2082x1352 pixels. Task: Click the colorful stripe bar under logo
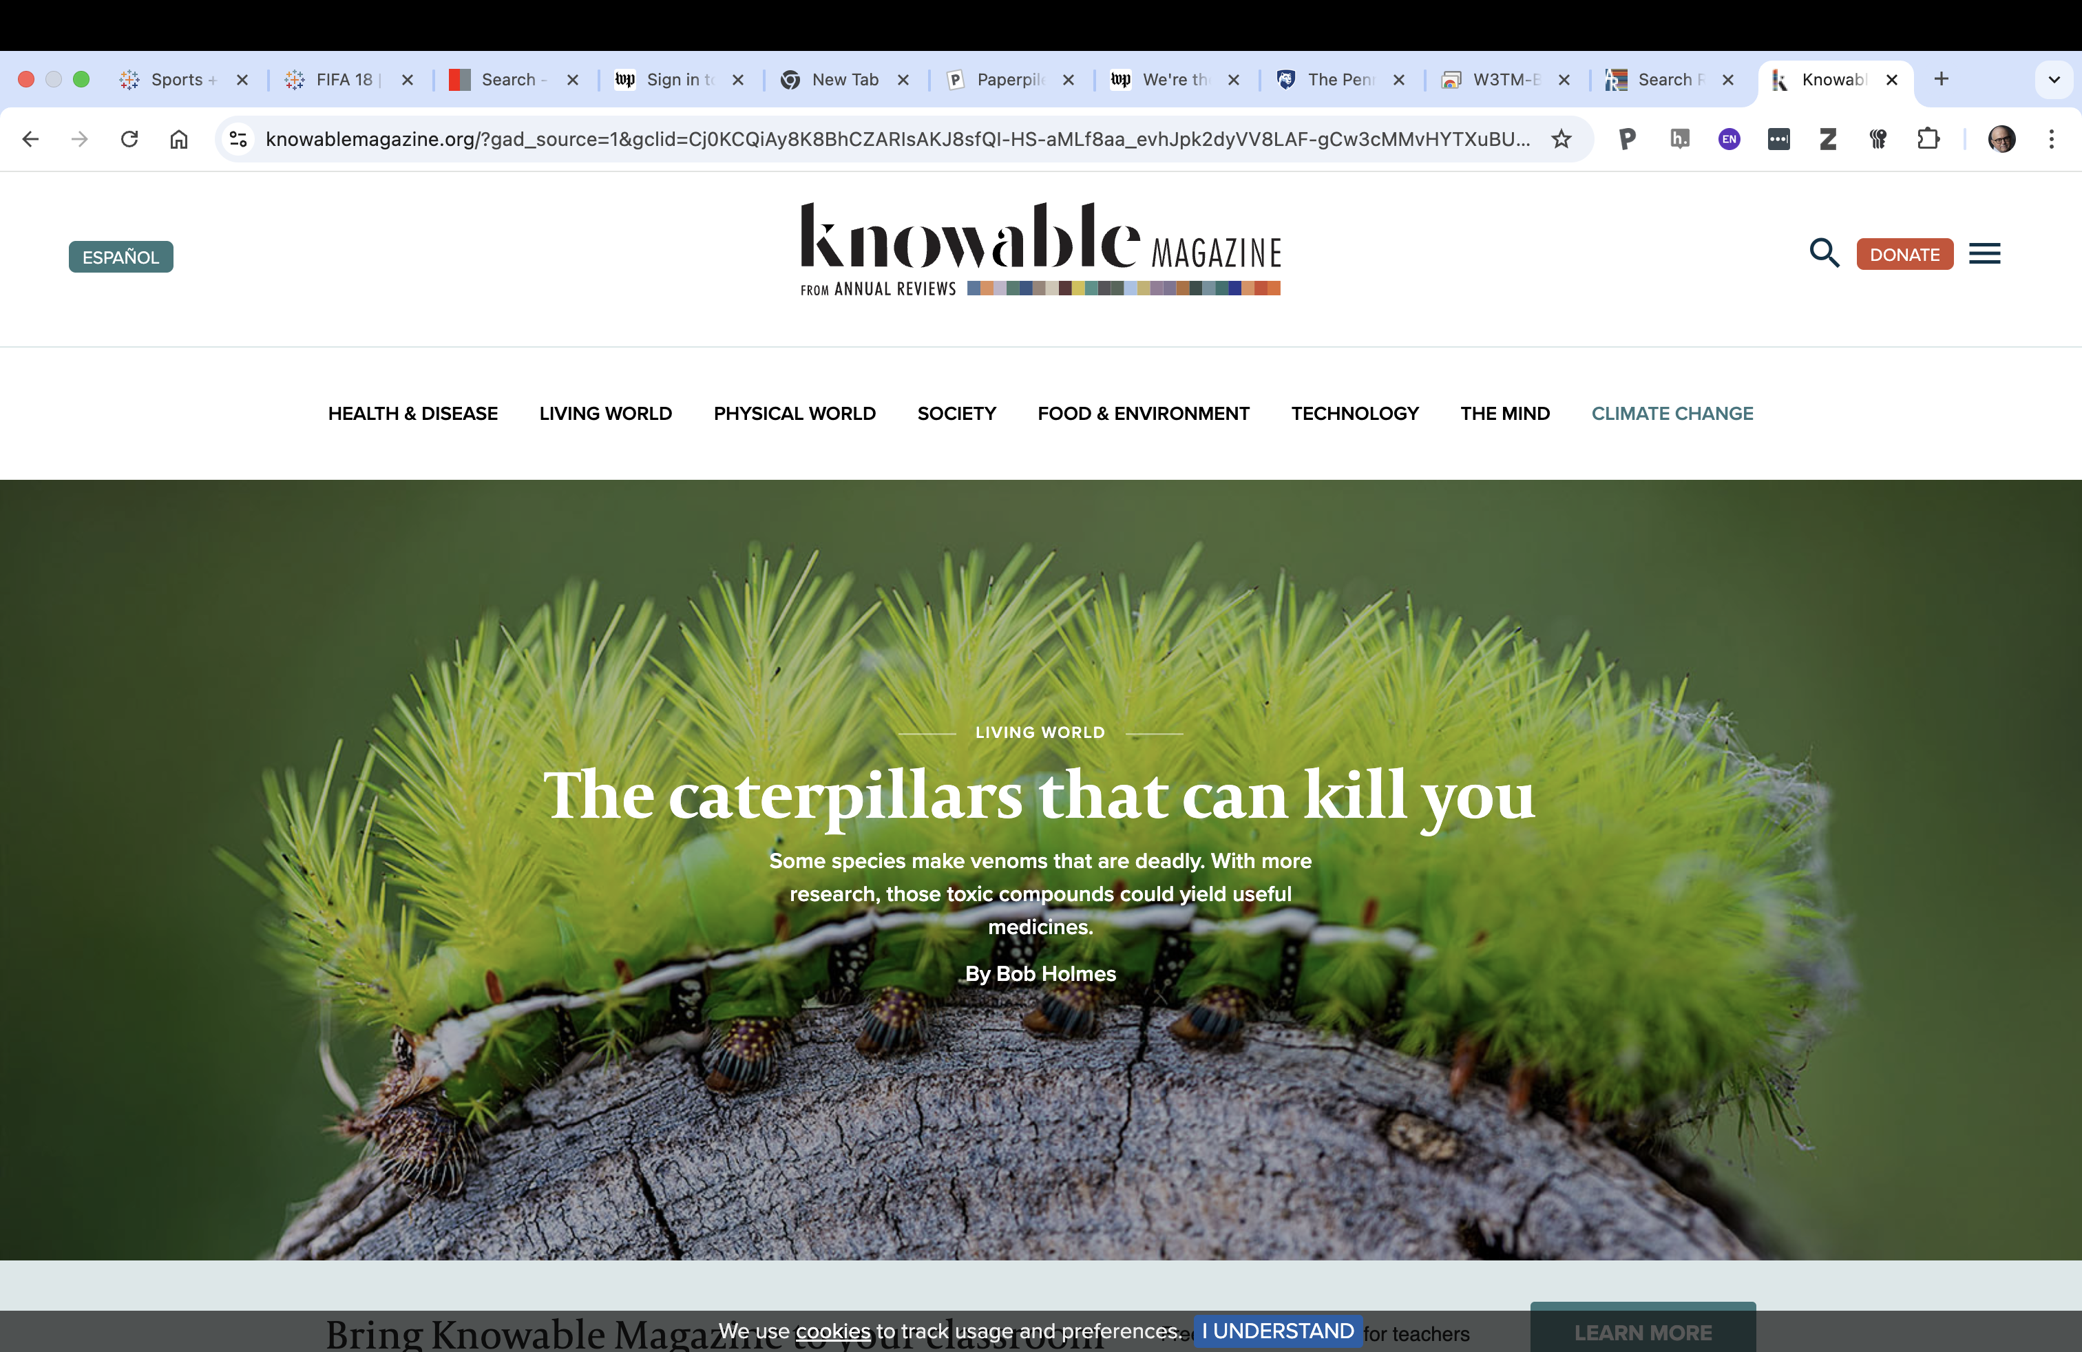[1123, 288]
